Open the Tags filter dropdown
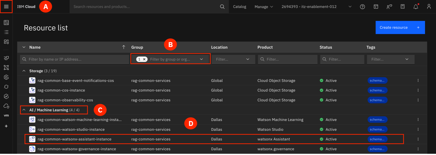 (391, 59)
